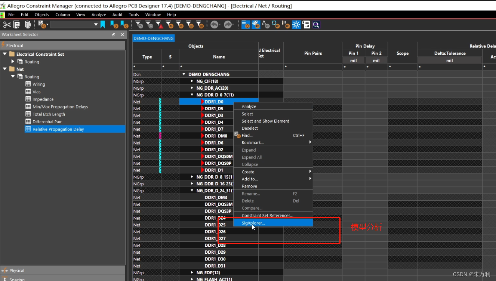Collapse the Electrical Constraint Set folder
This screenshot has width=496, height=281.
pos(5,54)
